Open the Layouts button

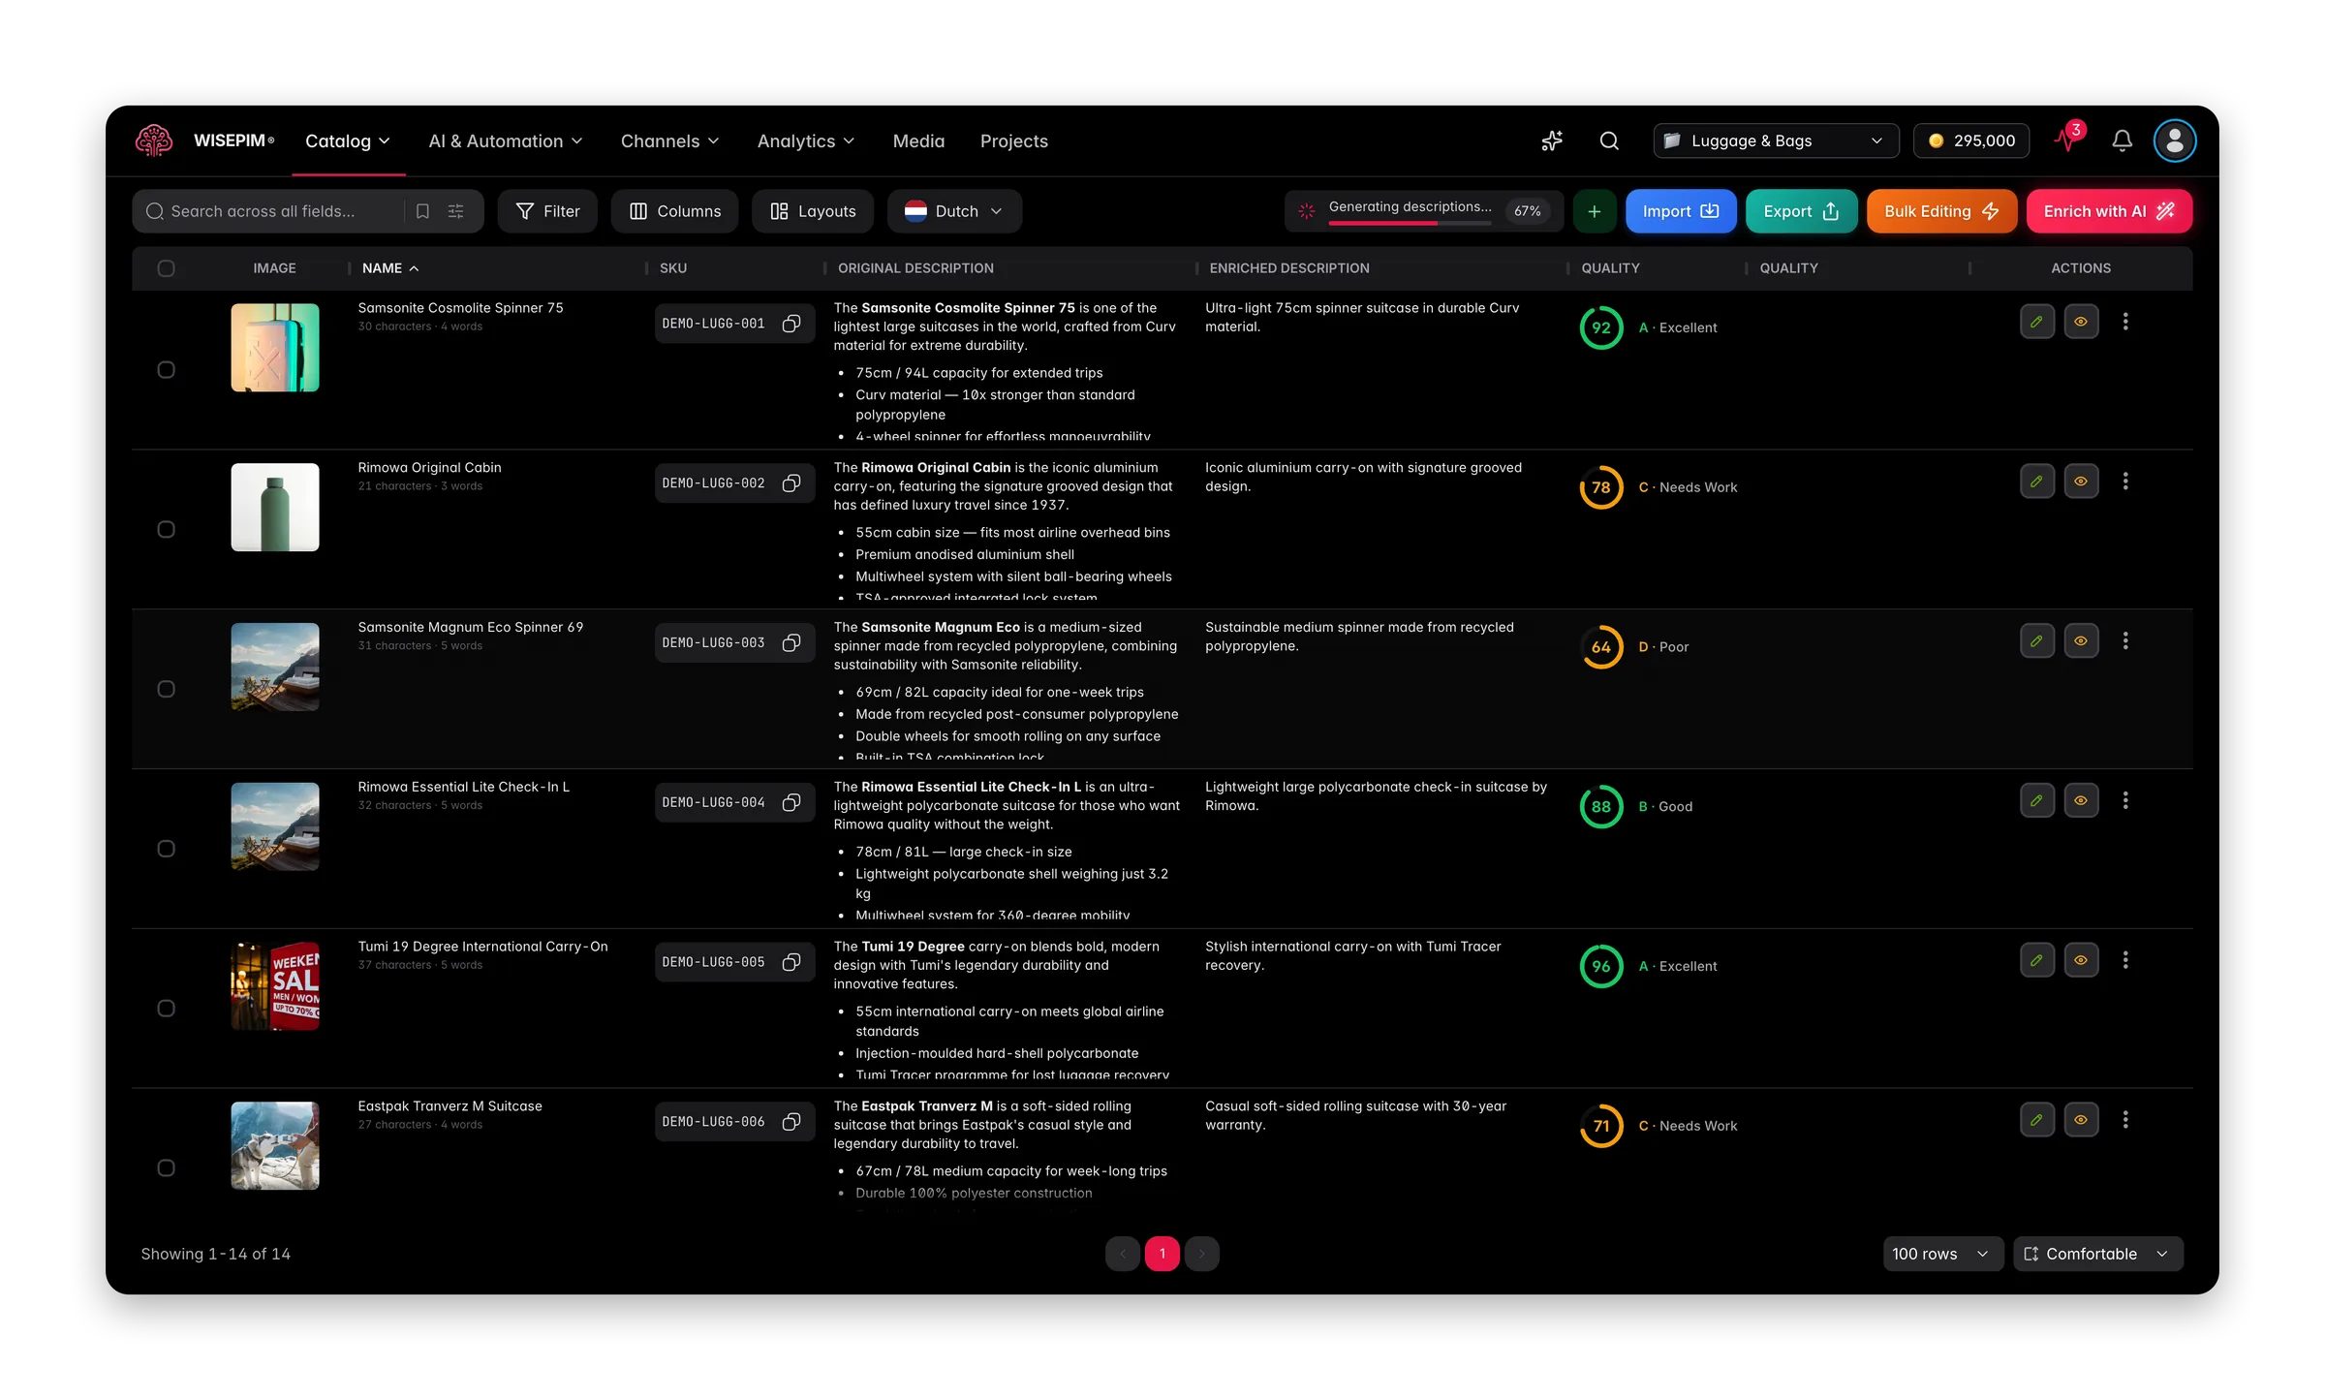tap(813, 211)
